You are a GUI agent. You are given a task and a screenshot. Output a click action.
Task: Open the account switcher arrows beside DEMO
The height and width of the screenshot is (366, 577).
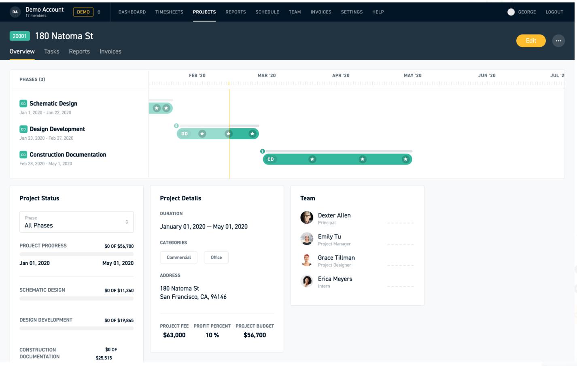[x=99, y=12]
